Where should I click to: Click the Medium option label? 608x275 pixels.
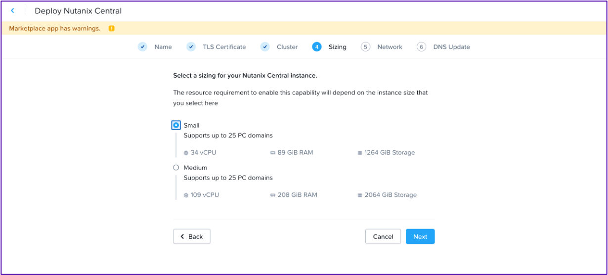click(x=195, y=168)
